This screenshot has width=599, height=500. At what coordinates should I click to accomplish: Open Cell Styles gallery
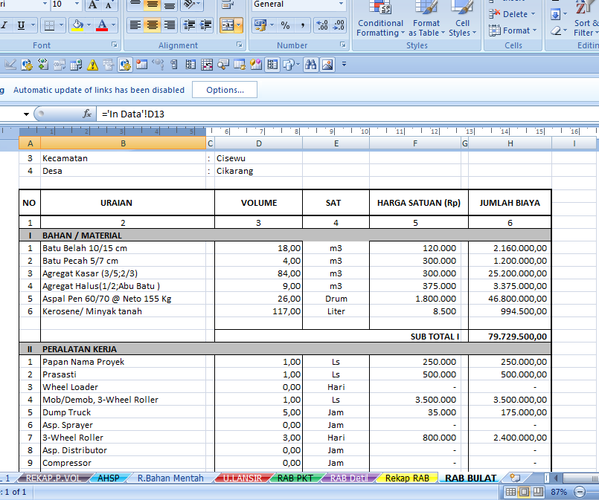(x=462, y=19)
